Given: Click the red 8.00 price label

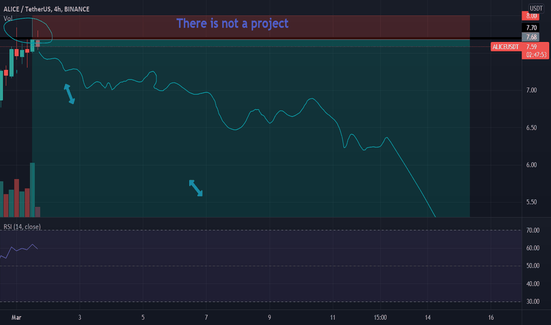Looking at the screenshot, I should pos(531,16).
